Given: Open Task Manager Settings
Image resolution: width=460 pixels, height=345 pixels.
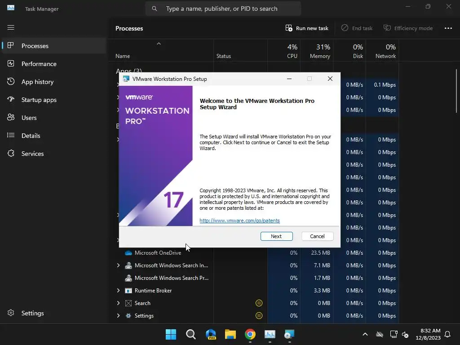Looking at the screenshot, I should tap(54, 313).
